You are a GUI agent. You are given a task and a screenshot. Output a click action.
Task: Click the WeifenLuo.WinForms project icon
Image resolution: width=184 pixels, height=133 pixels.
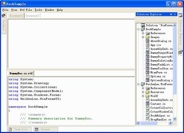pyautogui.click(x=143, y=84)
